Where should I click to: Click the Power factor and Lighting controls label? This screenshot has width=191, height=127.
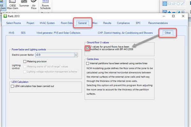coord(29,49)
